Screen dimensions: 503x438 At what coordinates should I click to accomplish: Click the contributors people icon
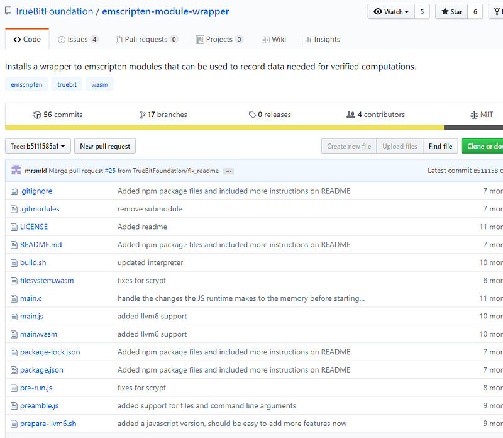[x=351, y=115]
